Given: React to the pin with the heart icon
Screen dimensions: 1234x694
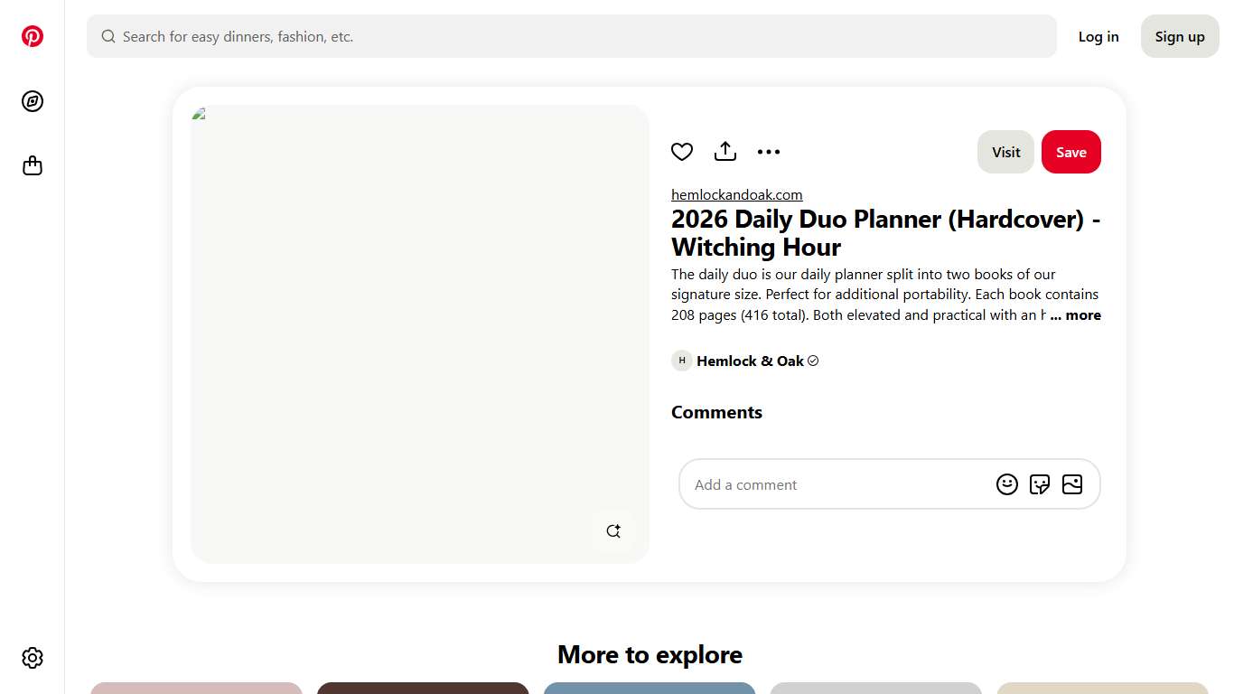Looking at the screenshot, I should (x=682, y=151).
